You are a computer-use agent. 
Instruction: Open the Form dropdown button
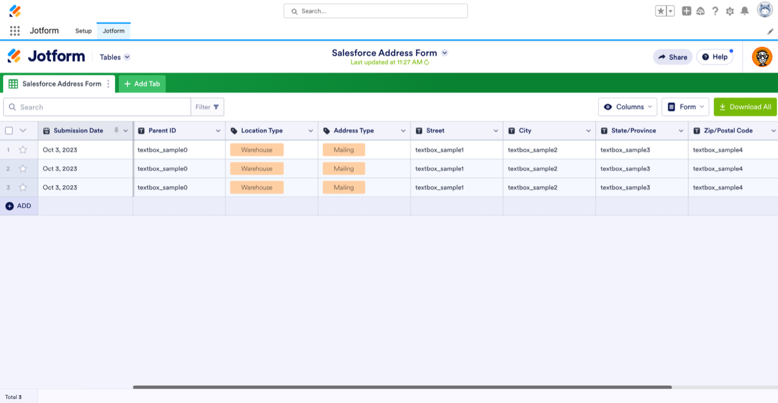click(x=685, y=107)
